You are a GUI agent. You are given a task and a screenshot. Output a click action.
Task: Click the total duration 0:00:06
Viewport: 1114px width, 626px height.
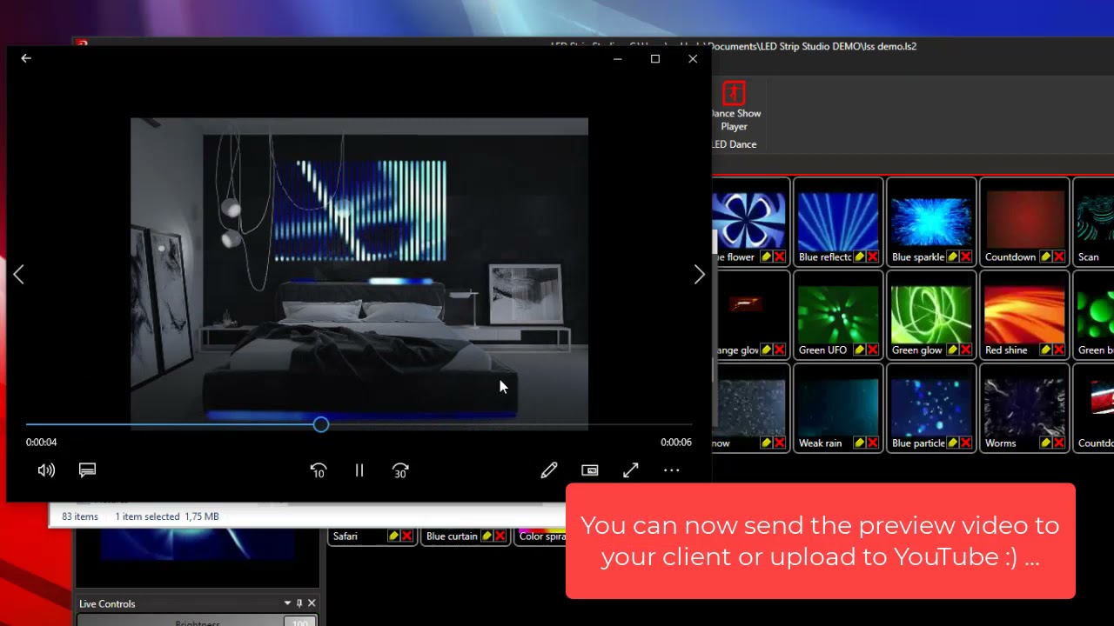pyautogui.click(x=676, y=443)
